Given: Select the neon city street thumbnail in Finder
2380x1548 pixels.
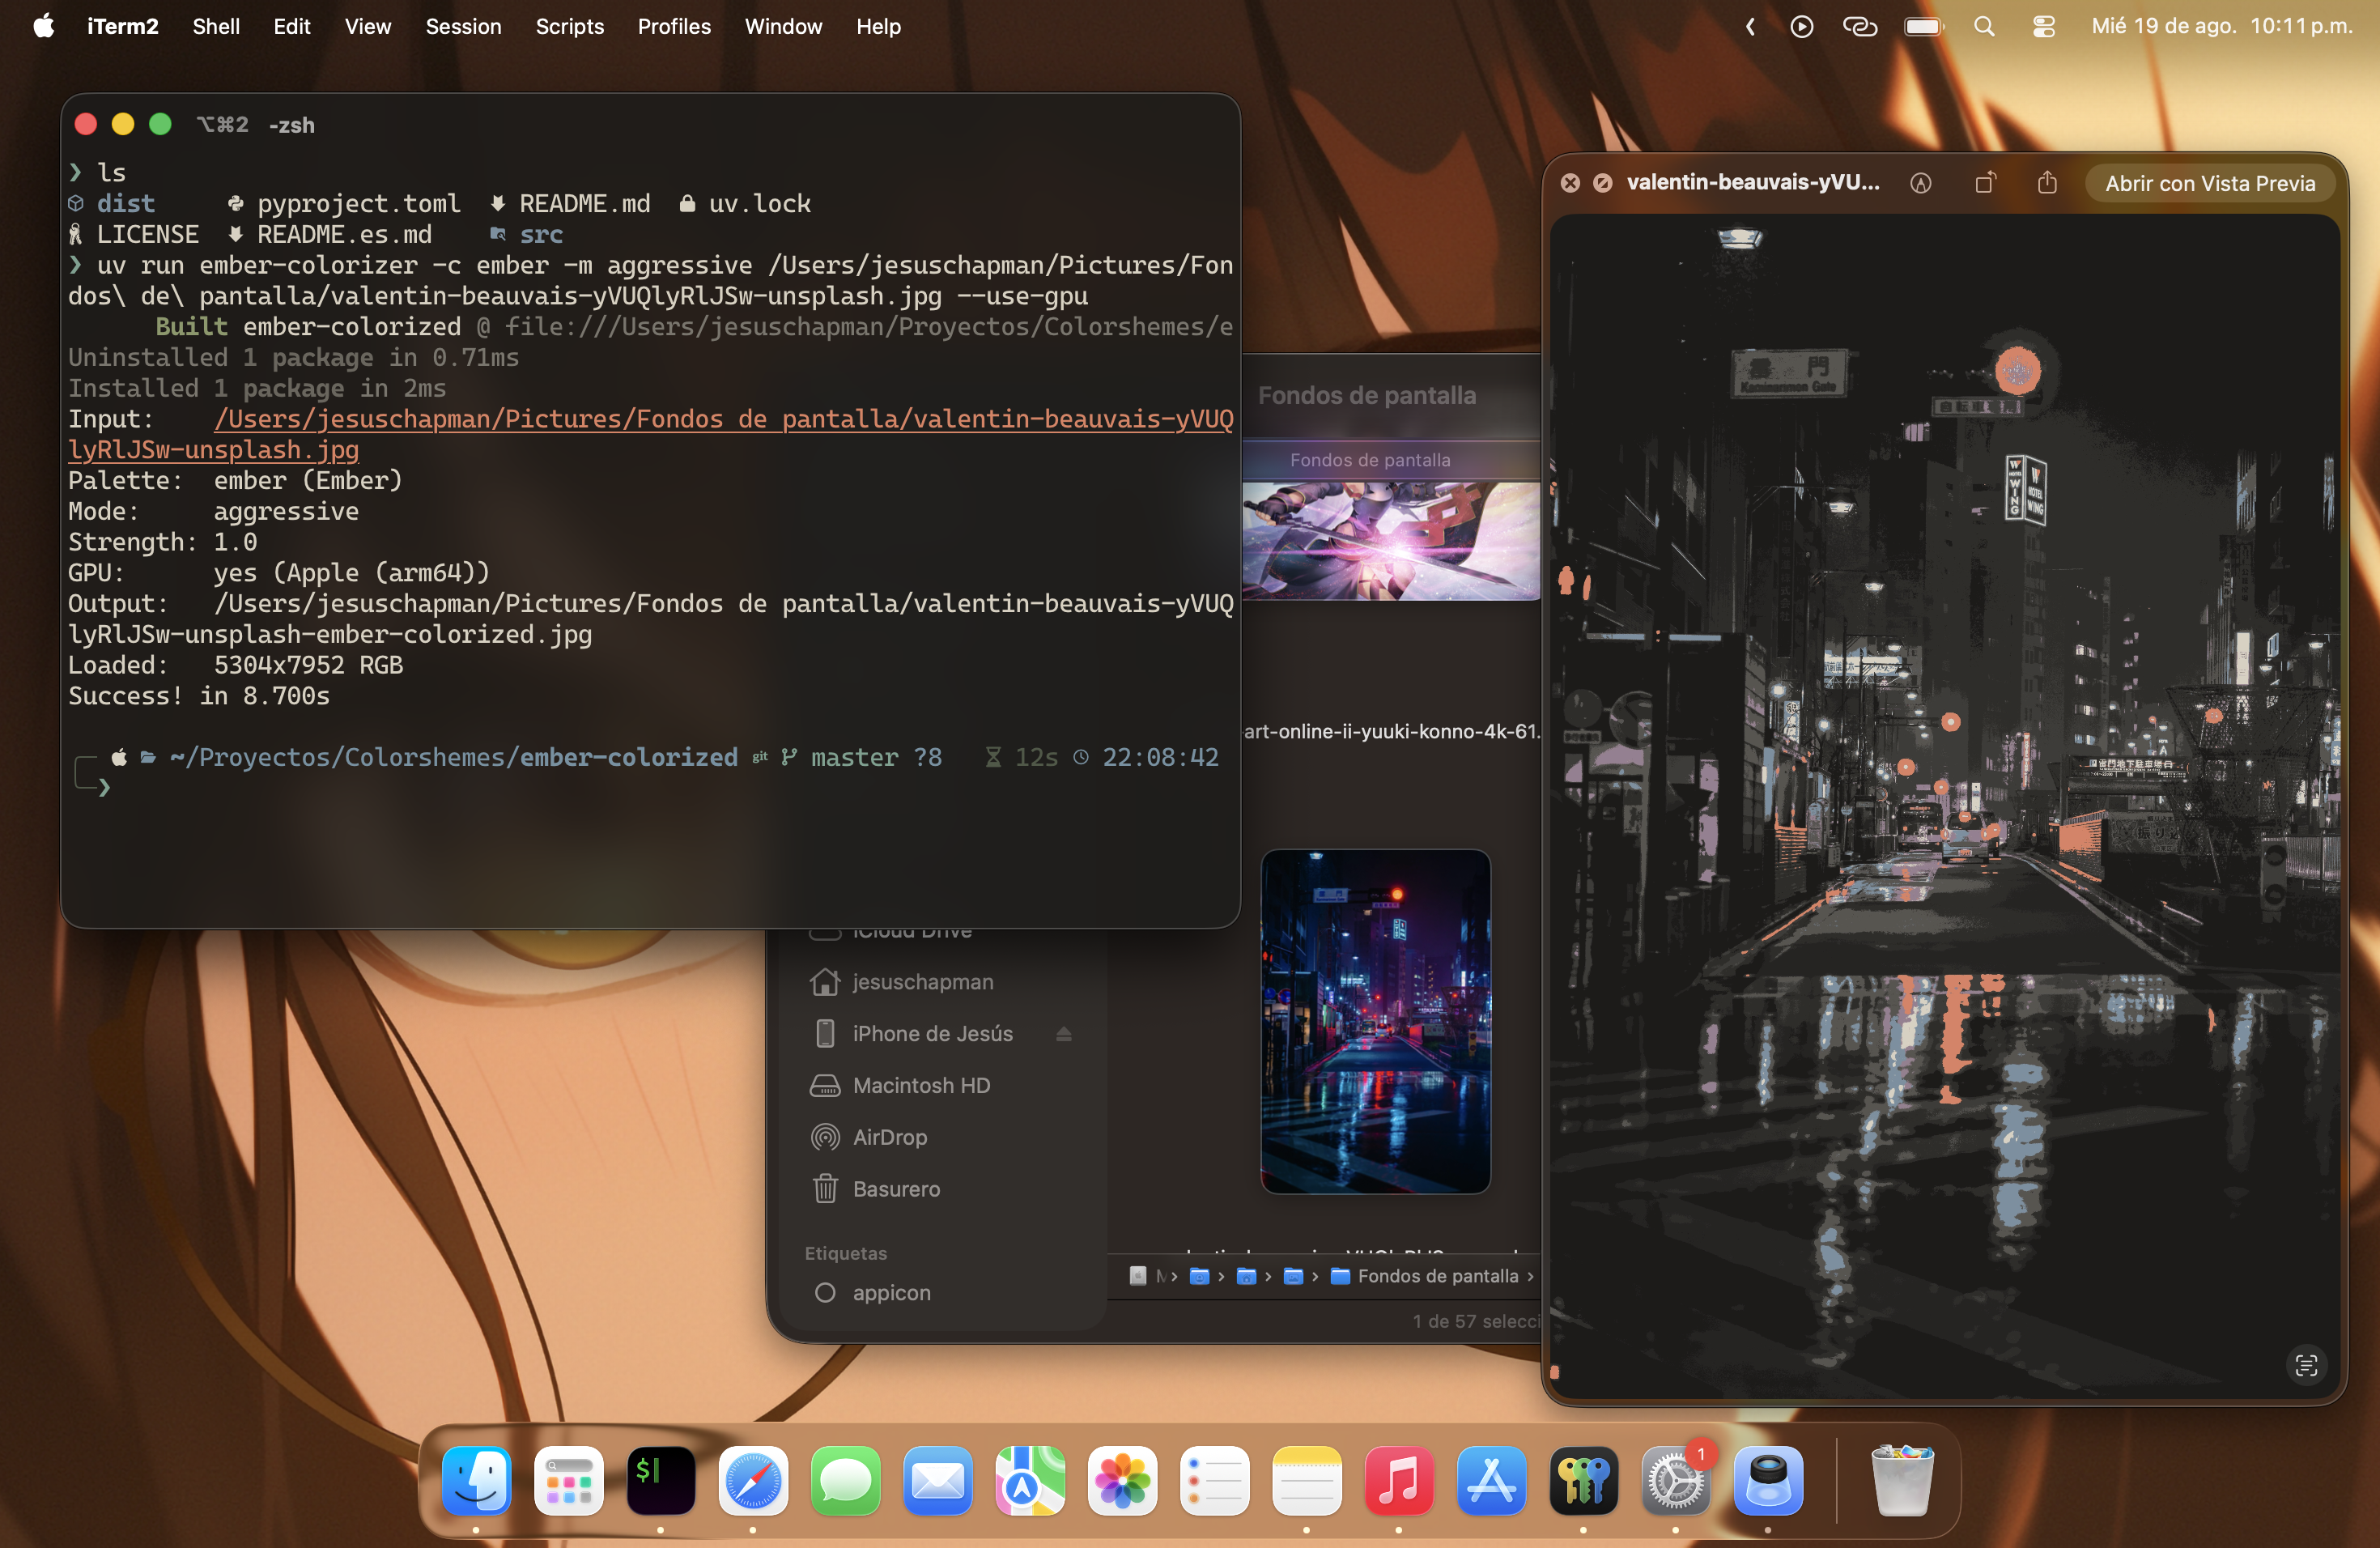Looking at the screenshot, I should click(1375, 1021).
